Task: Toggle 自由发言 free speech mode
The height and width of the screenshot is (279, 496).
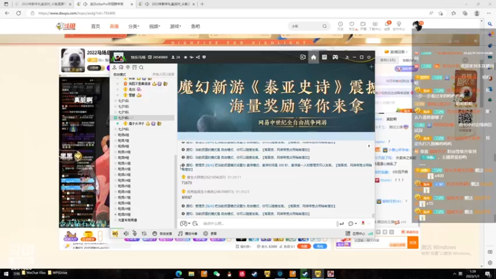Action: [162, 234]
